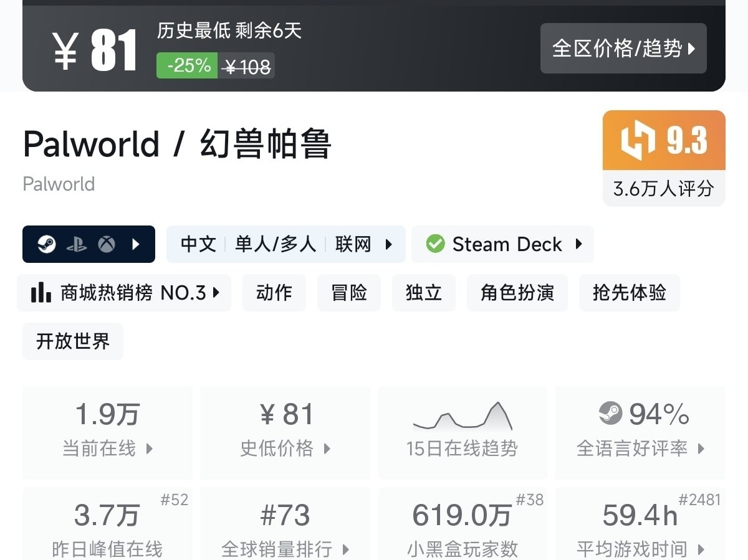Click the #52 peak online rank label

pos(175,500)
